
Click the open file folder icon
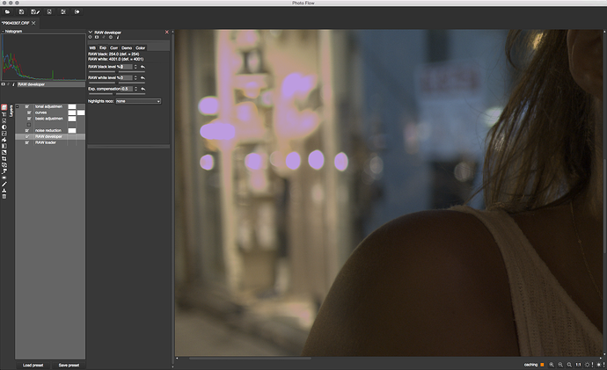[x=6, y=12]
